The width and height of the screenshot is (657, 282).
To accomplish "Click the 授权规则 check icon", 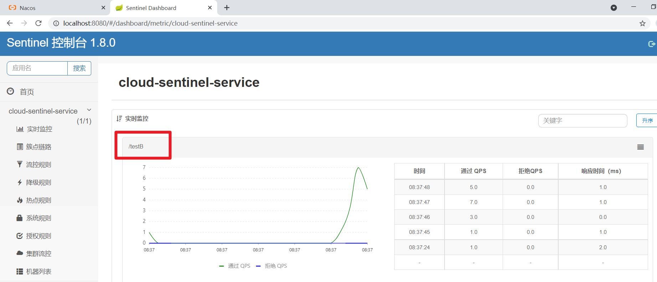I will pos(20,236).
